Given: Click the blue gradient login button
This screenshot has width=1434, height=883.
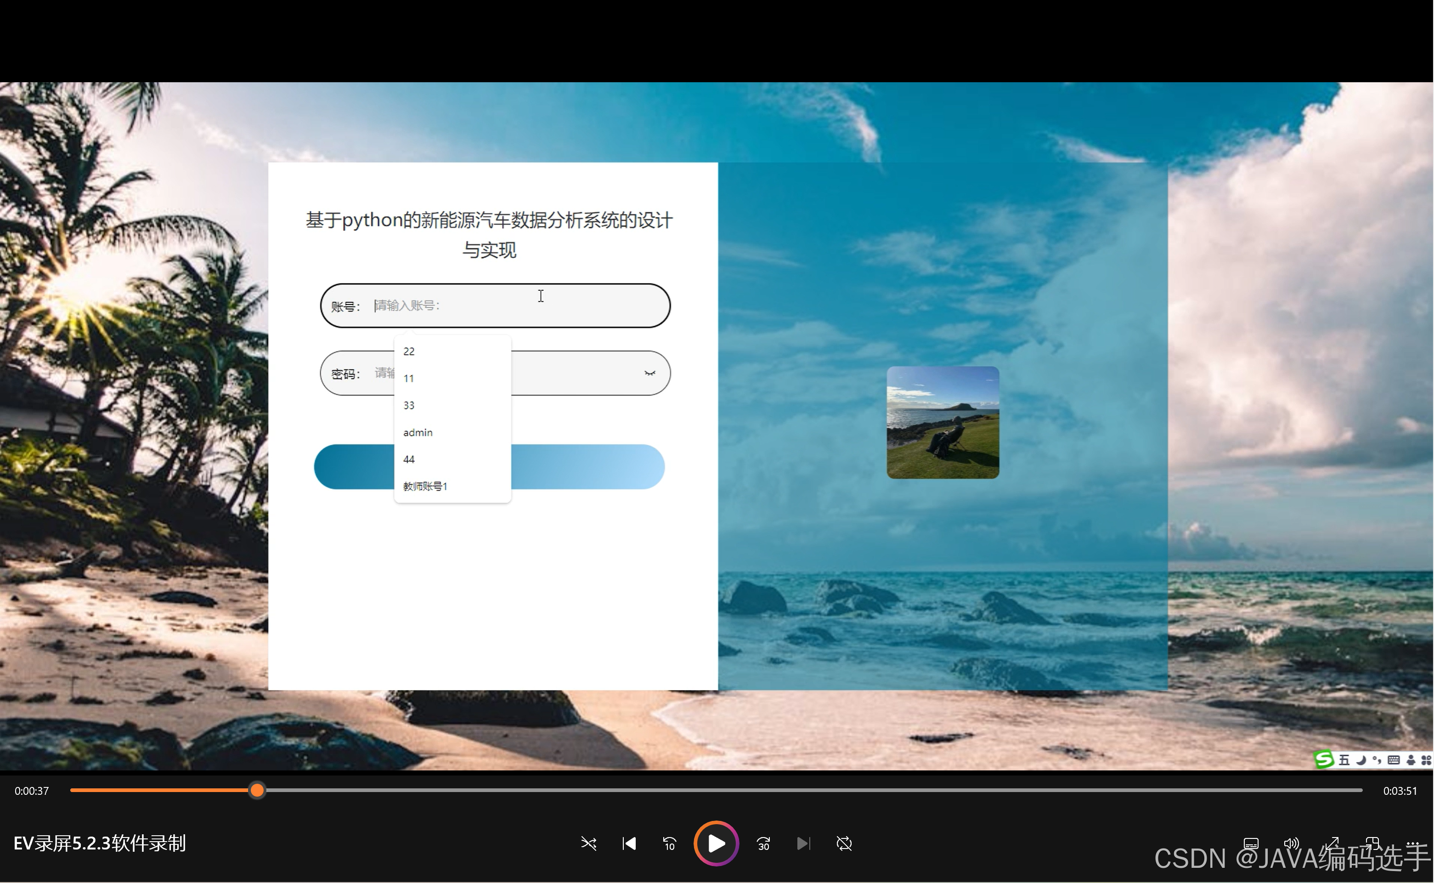Looking at the screenshot, I should 489,467.
